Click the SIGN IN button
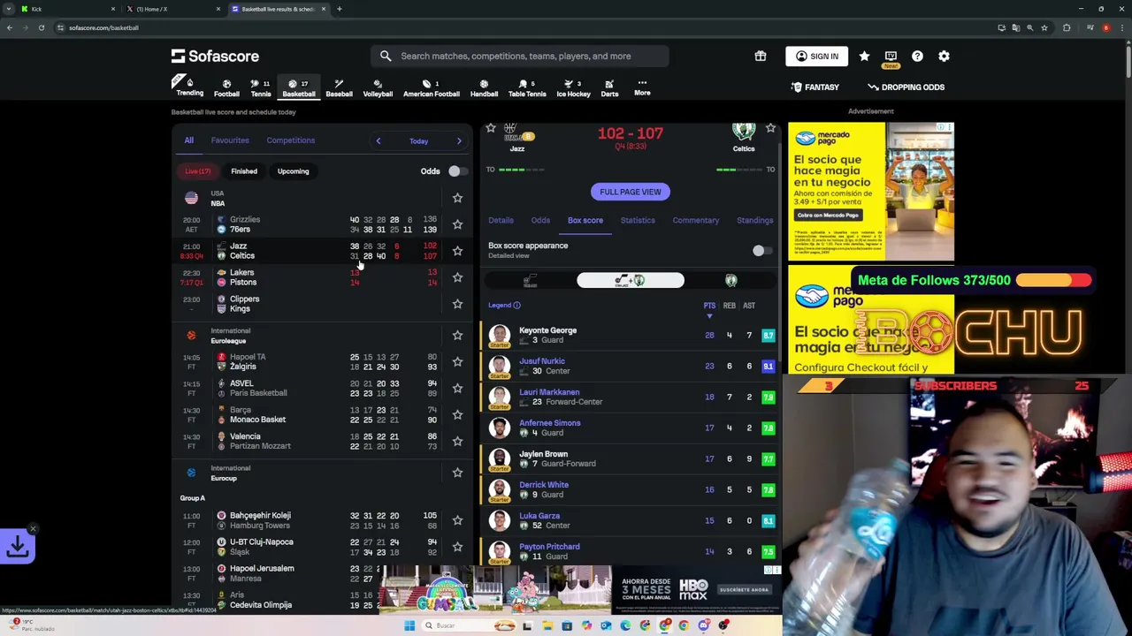Image resolution: width=1132 pixels, height=636 pixels. pyautogui.click(x=816, y=57)
